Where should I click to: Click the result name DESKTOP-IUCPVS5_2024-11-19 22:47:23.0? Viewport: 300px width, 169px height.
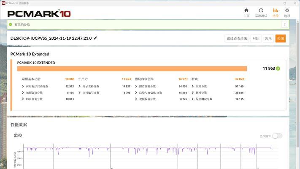click(x=51, y=38)
